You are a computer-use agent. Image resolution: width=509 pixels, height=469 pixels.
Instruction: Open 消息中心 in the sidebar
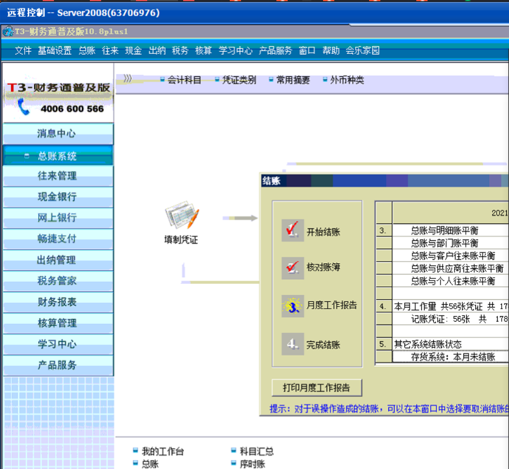(x=58, y=134)
